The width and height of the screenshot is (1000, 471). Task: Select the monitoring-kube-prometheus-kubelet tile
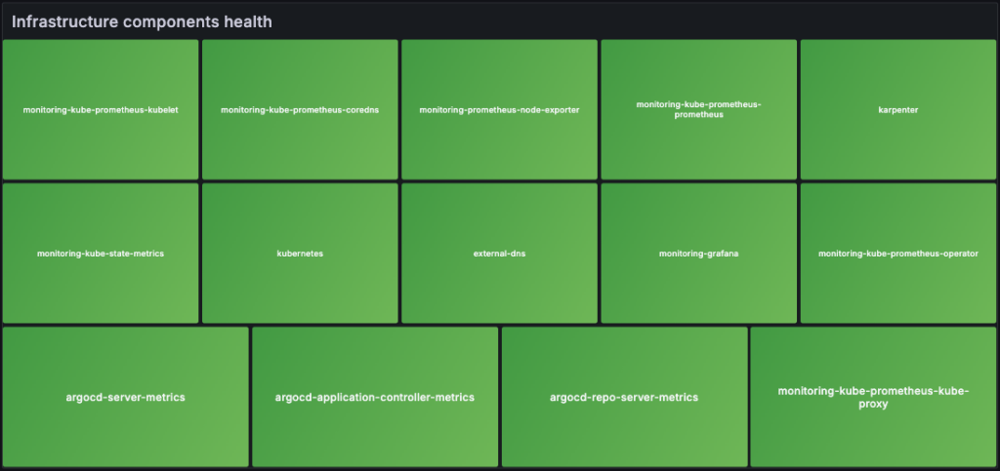[x=101, y=109]
